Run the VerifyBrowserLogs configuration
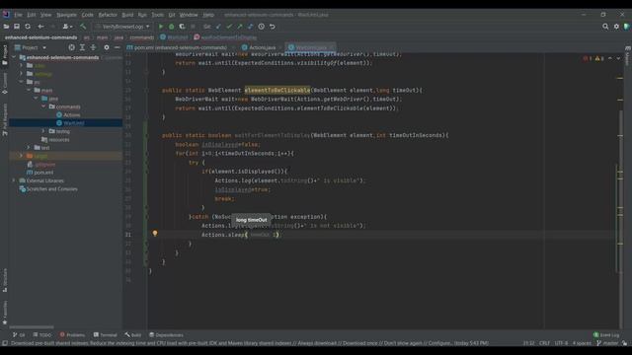 pyautogui.click(x=161, y=27)
